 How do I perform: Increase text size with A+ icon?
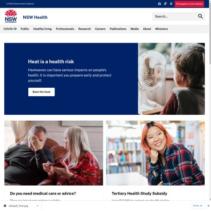click(165, 4)
